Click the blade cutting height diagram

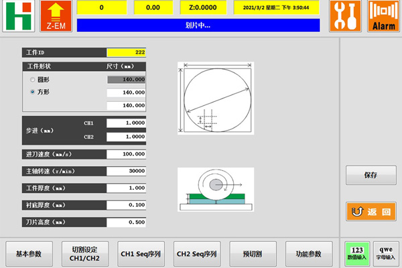pyautogui.click(x=215, y=190)
